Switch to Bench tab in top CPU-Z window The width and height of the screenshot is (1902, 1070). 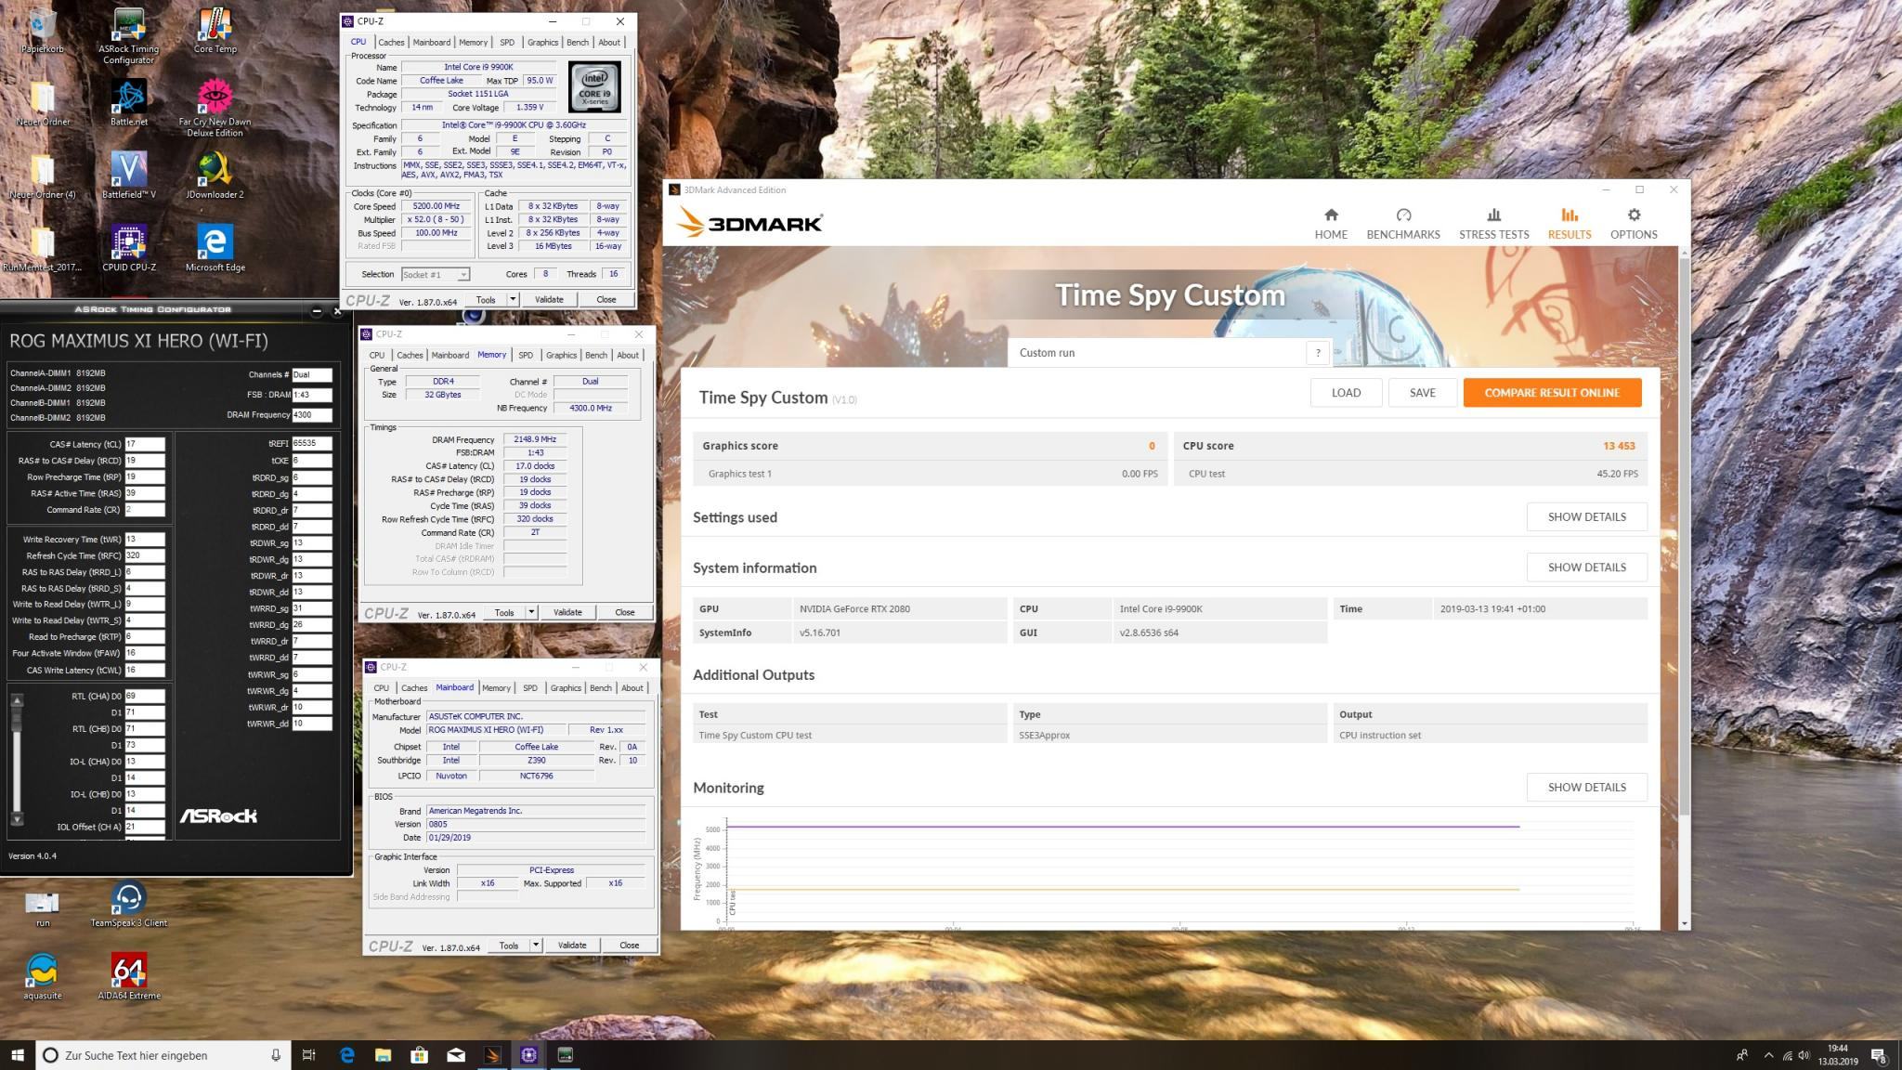(578, 42)
